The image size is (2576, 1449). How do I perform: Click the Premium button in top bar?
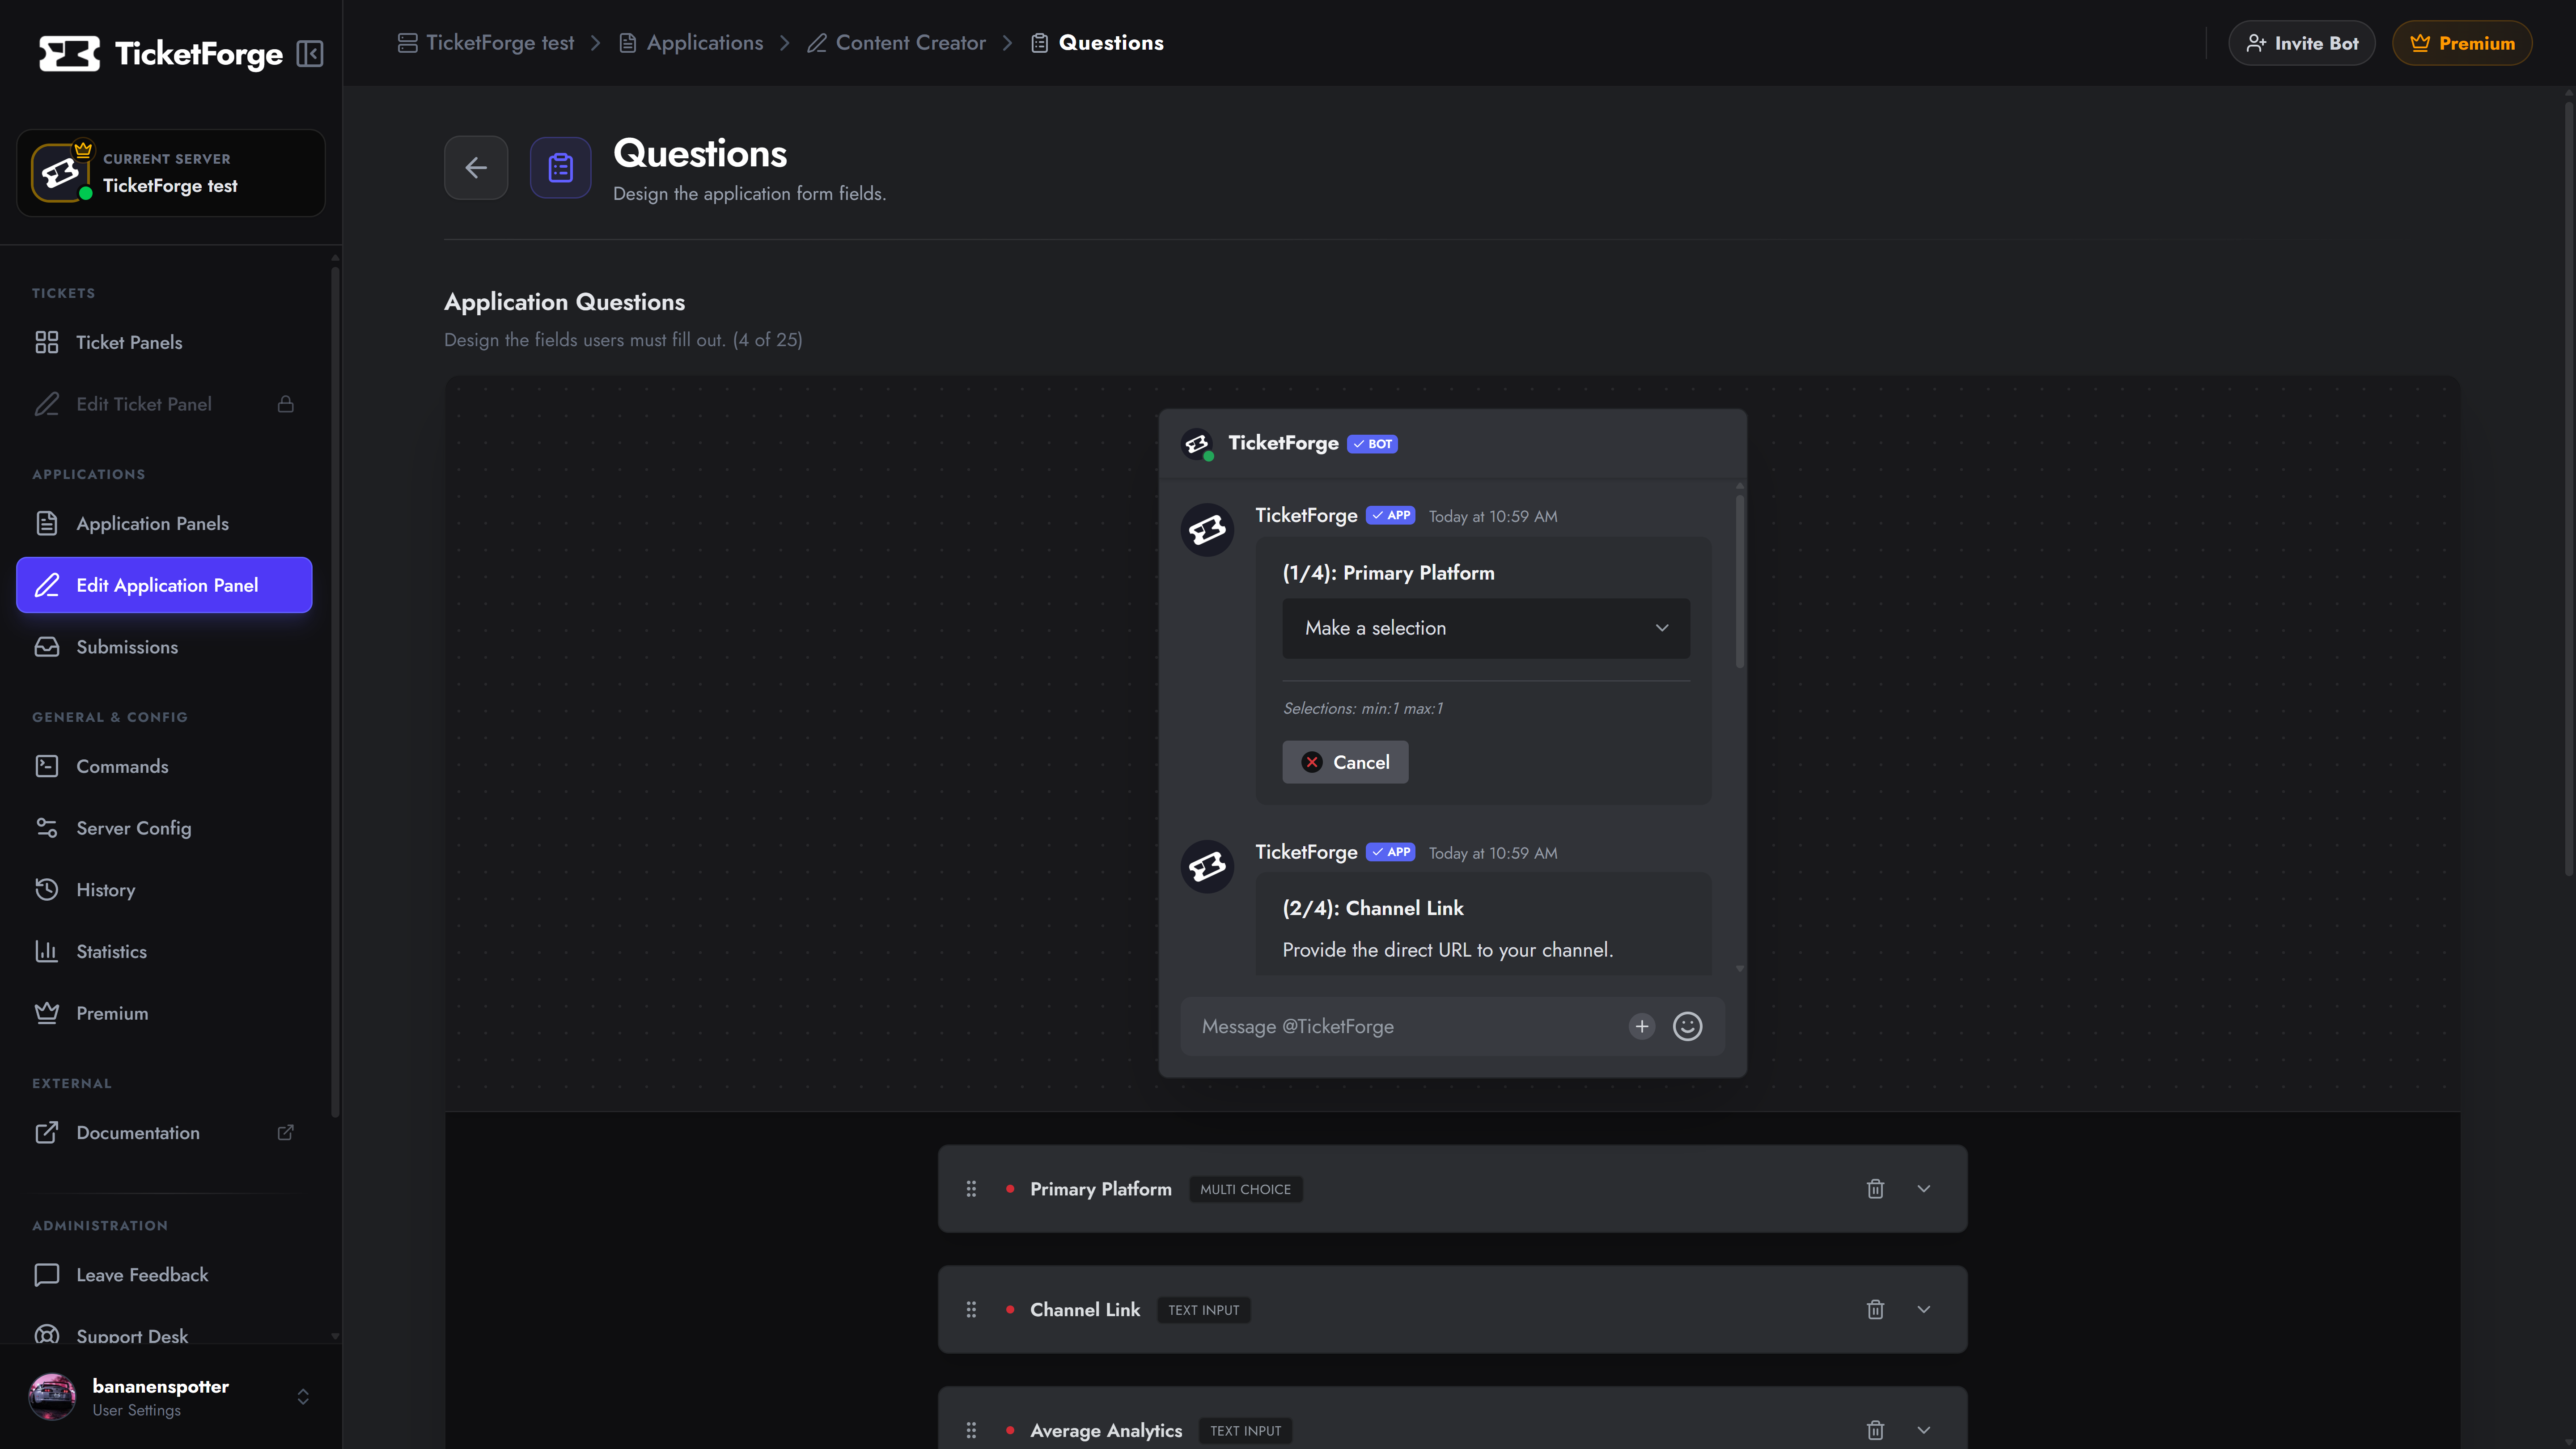[2461, 43]
